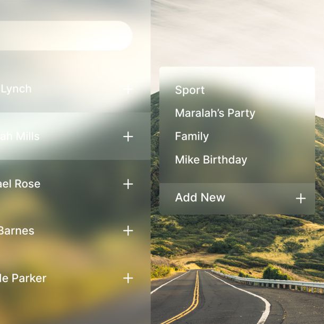Click the plus icon next to Barnes
This screenshot has height=324, width=324.
128,231
